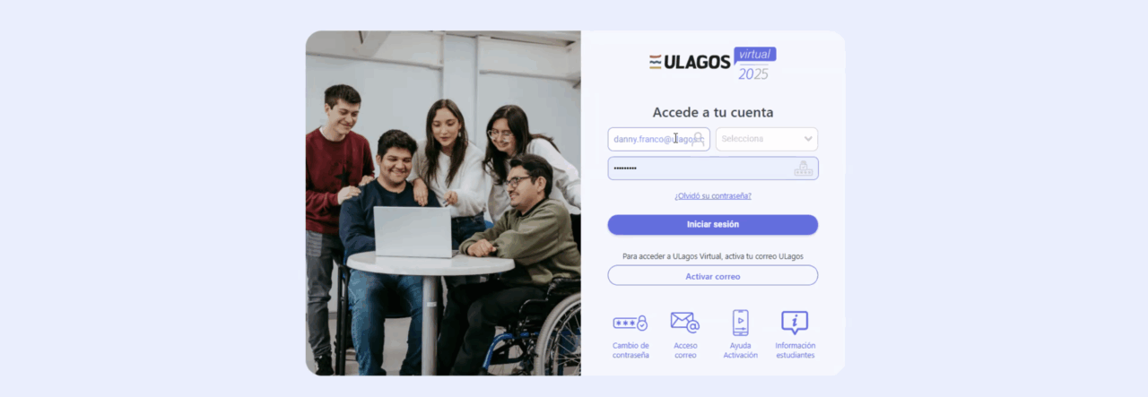
Task: Focus the email field containing danny.franco
Action: tap(659, 139)
